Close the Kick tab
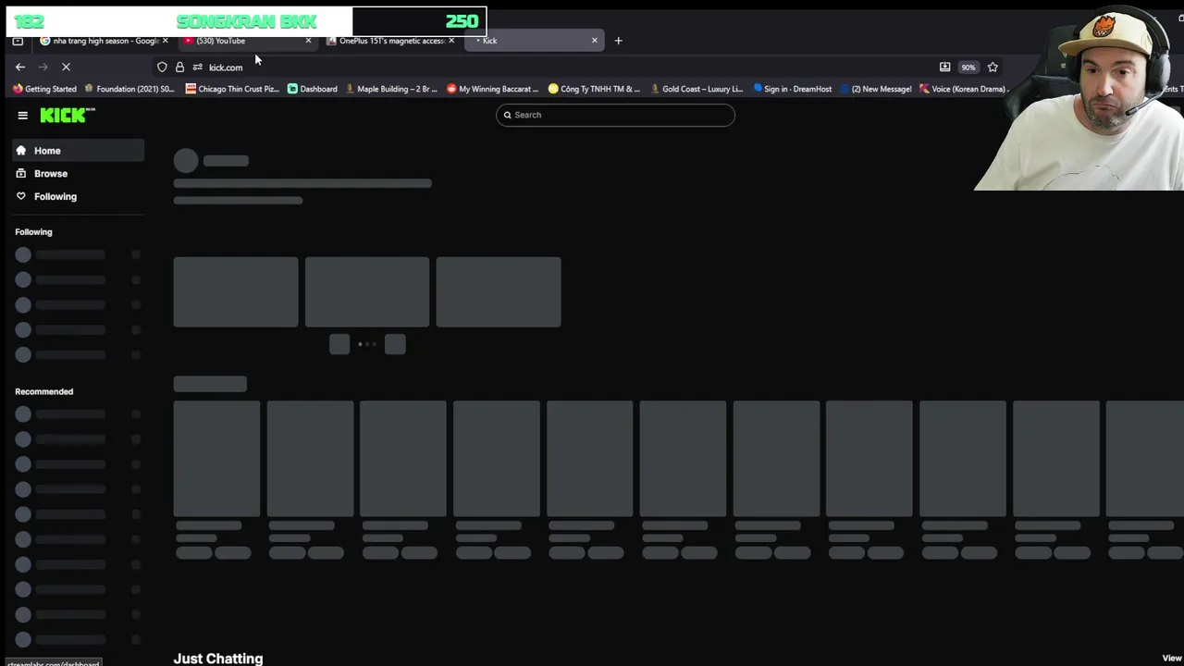The width and height of the screenshot is (1184, 666). (594, 41)
